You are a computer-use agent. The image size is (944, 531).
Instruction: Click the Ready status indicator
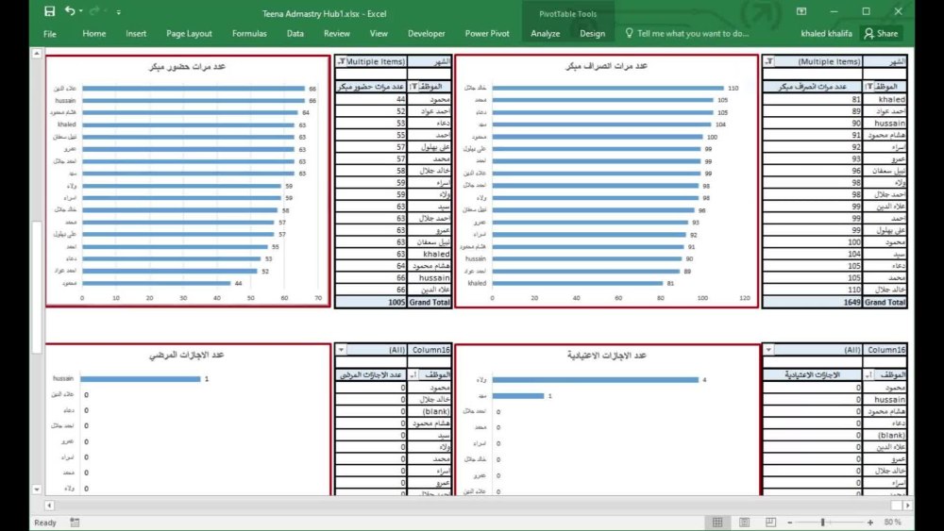pos(45,523)
